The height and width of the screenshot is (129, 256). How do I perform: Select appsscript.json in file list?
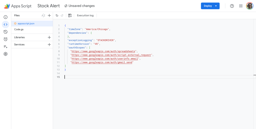26,23
